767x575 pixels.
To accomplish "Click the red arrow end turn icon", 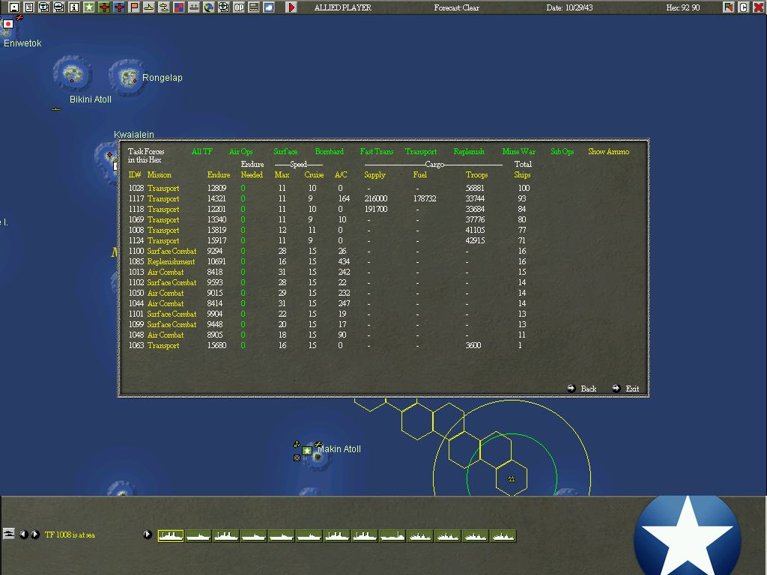I will click(x=291, y=7).
